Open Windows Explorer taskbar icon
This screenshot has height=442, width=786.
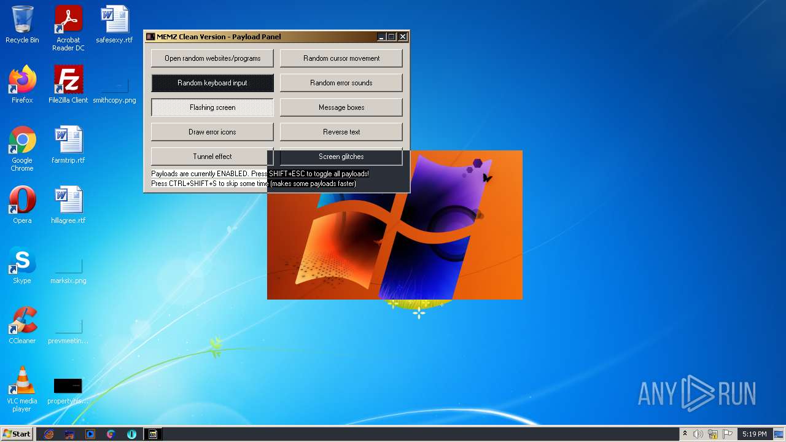69,434
